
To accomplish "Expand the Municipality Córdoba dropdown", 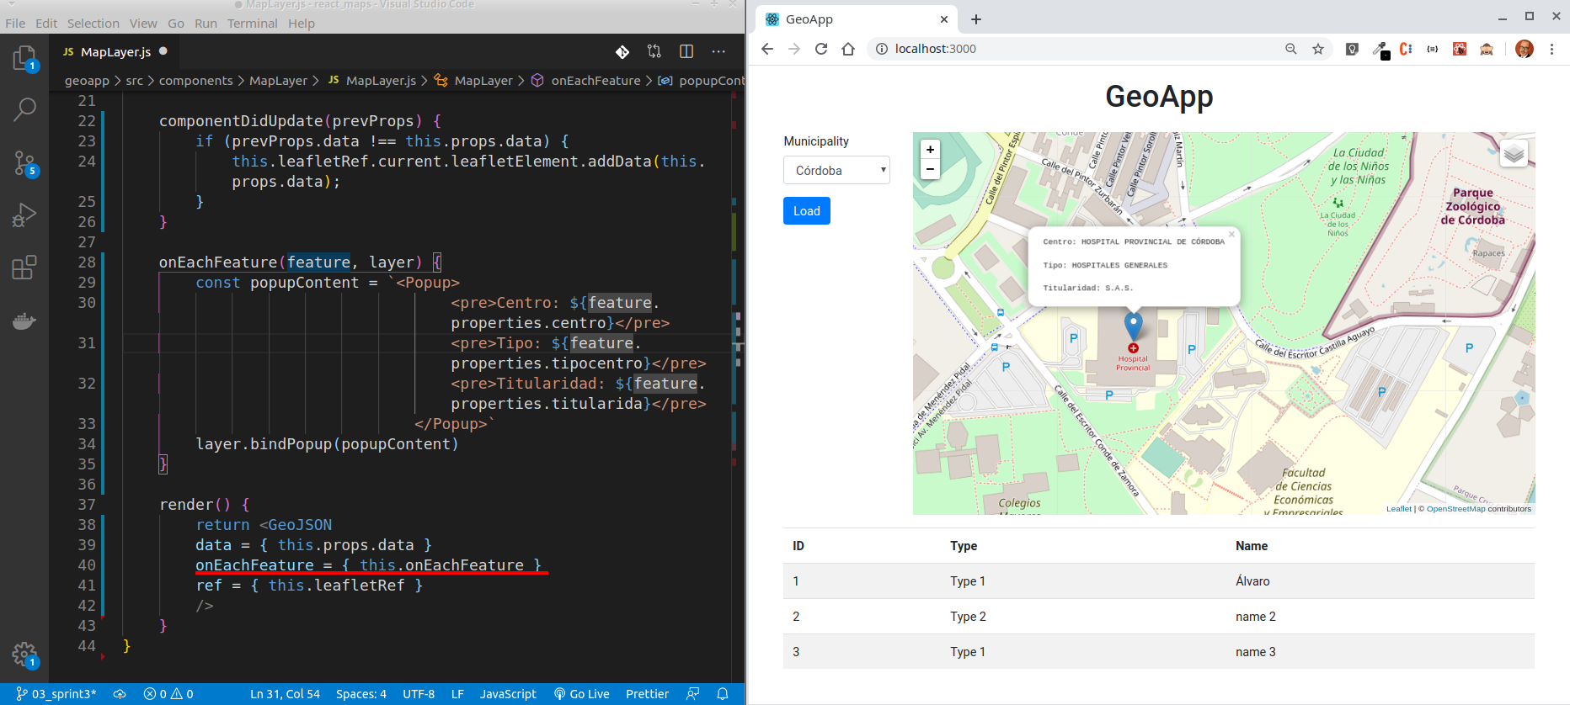I will tap(836, 171).
